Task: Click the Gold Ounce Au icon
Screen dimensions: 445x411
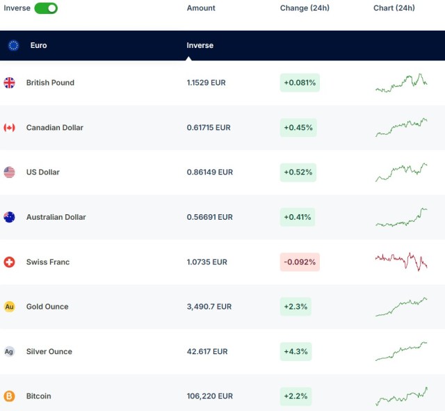Action: pyautogui.click(x=10, y=307)
